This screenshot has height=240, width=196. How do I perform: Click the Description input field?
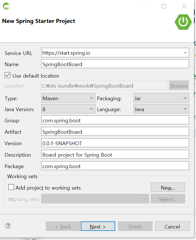(115, 154)
